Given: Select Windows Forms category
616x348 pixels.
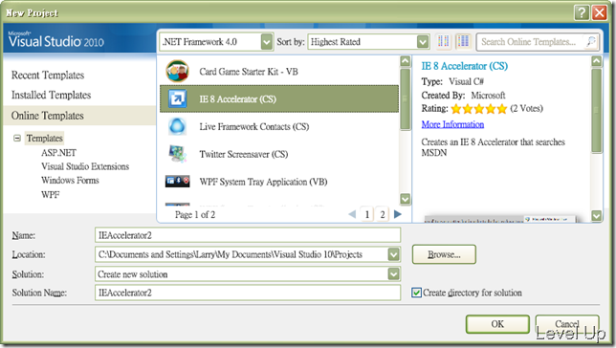Looking at the screenshot, I should pos(70,181).
